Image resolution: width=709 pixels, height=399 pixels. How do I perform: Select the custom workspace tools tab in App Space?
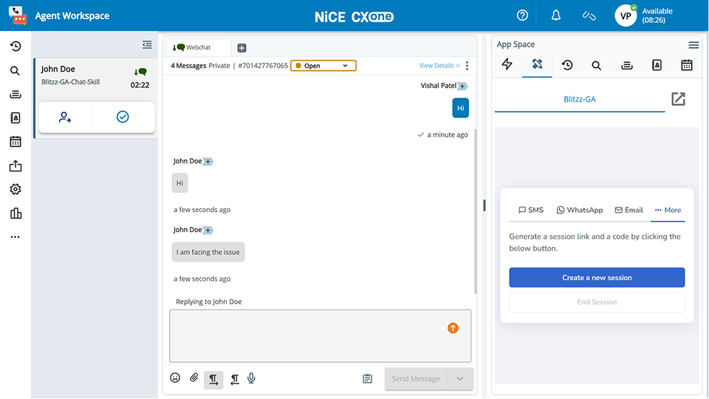(537, 64)
